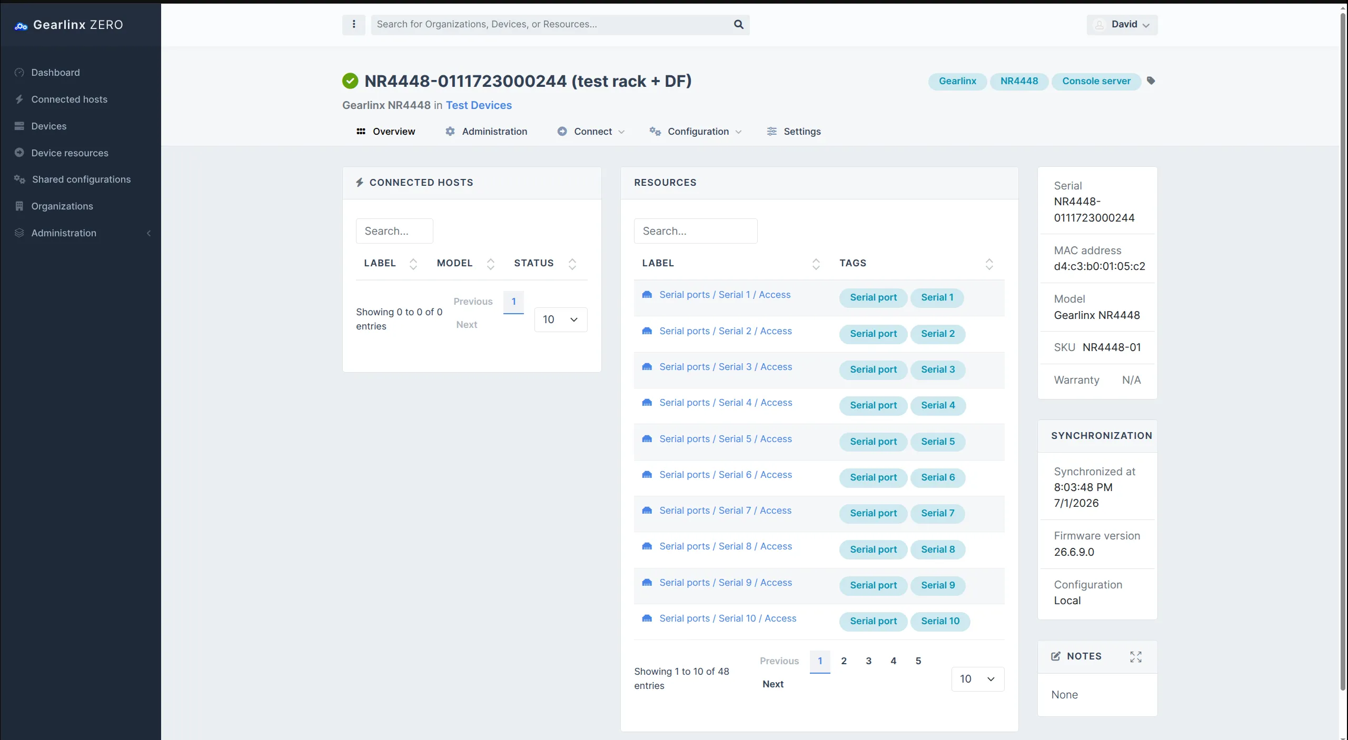Click the Dashboard gauge icon in sidebar

[x=19, y=73]
